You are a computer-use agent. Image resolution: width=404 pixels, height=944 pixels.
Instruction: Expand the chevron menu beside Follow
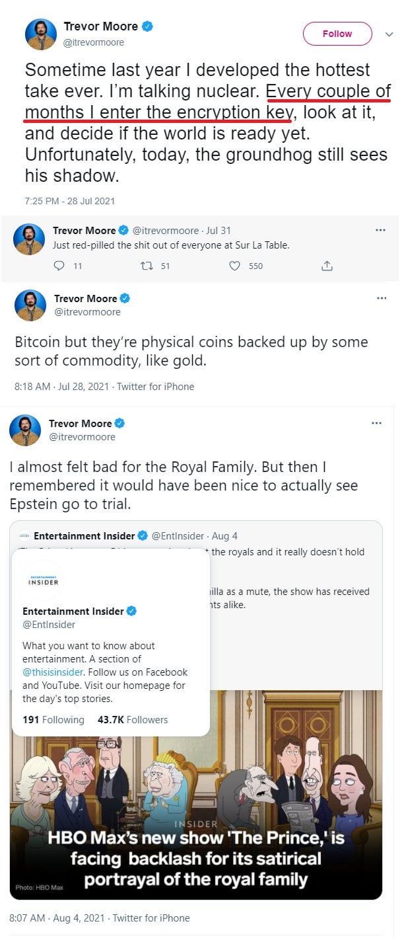click(389, 34)
